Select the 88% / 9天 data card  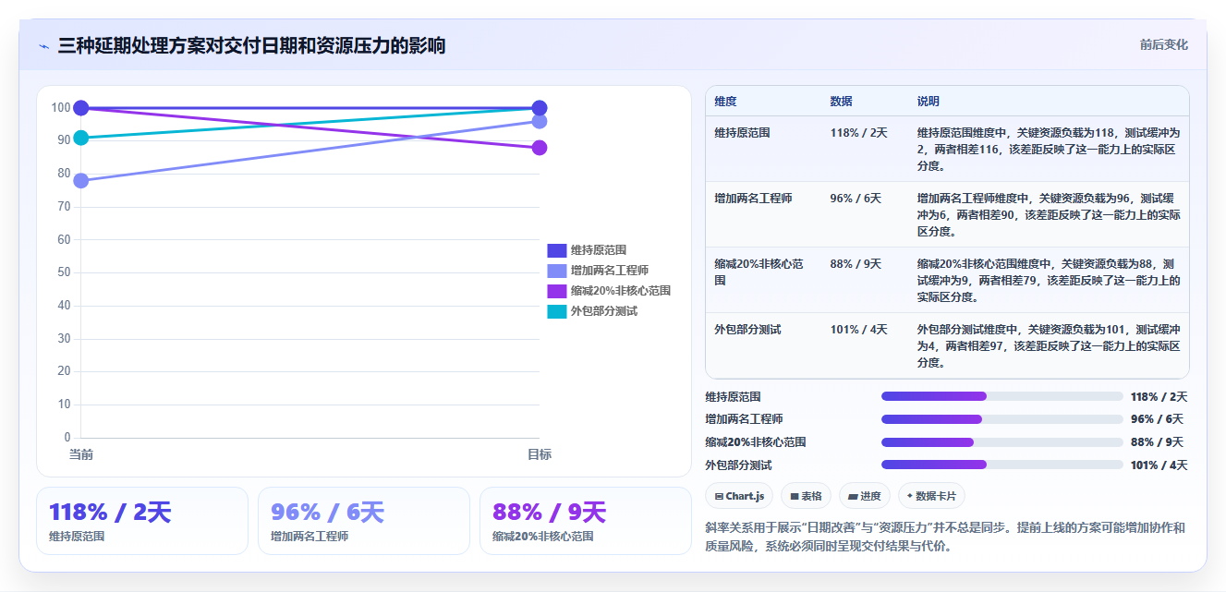point(586,521)
